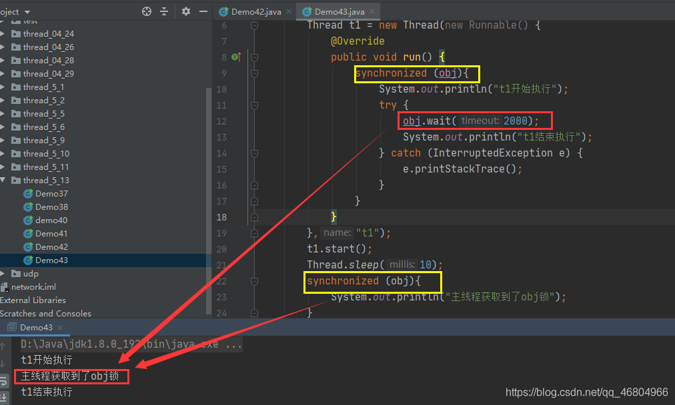
Task: Expand the thread_04_26 folder
Action: (x=3, y=47)
